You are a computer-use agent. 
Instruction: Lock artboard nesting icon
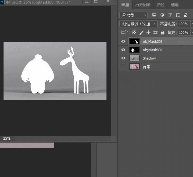(156, 33)
